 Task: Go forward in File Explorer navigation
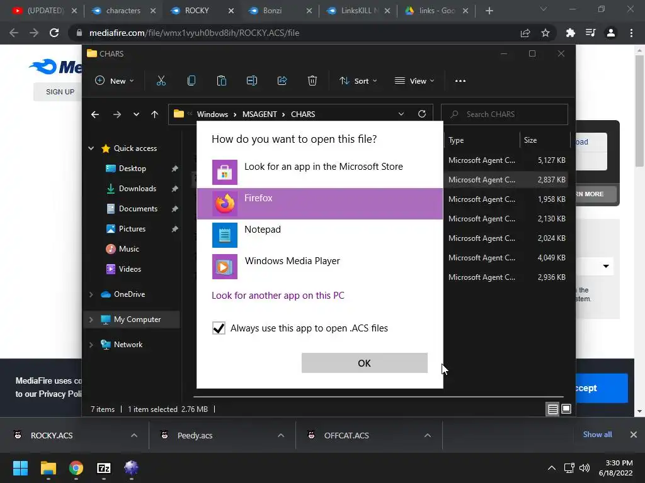click(117, 114)
